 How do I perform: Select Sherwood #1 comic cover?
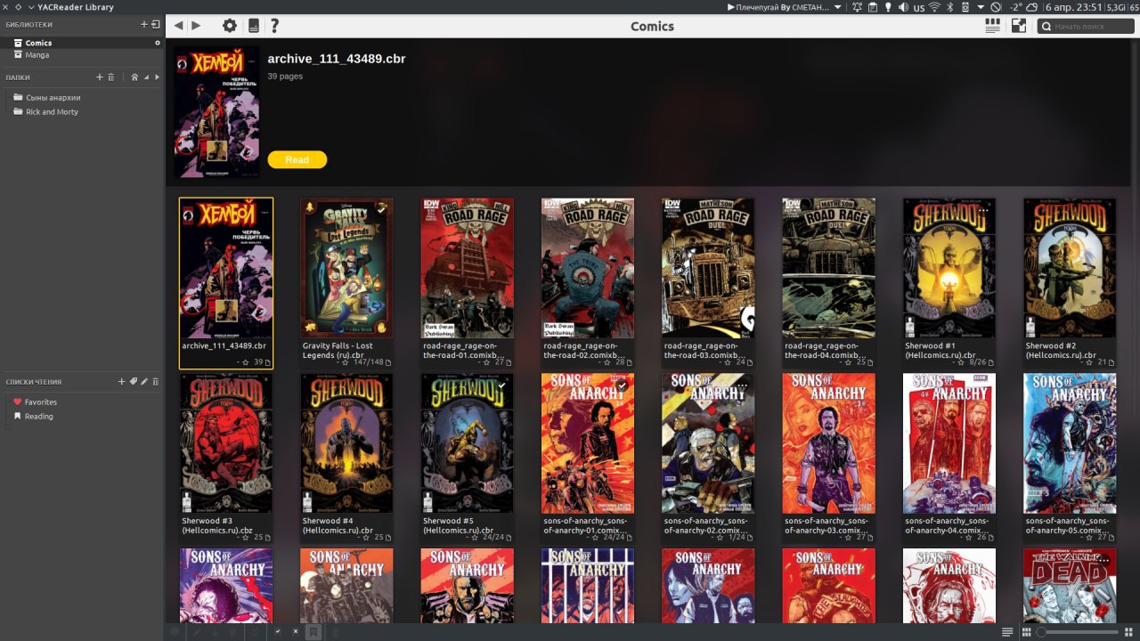[x=949, y=269]
